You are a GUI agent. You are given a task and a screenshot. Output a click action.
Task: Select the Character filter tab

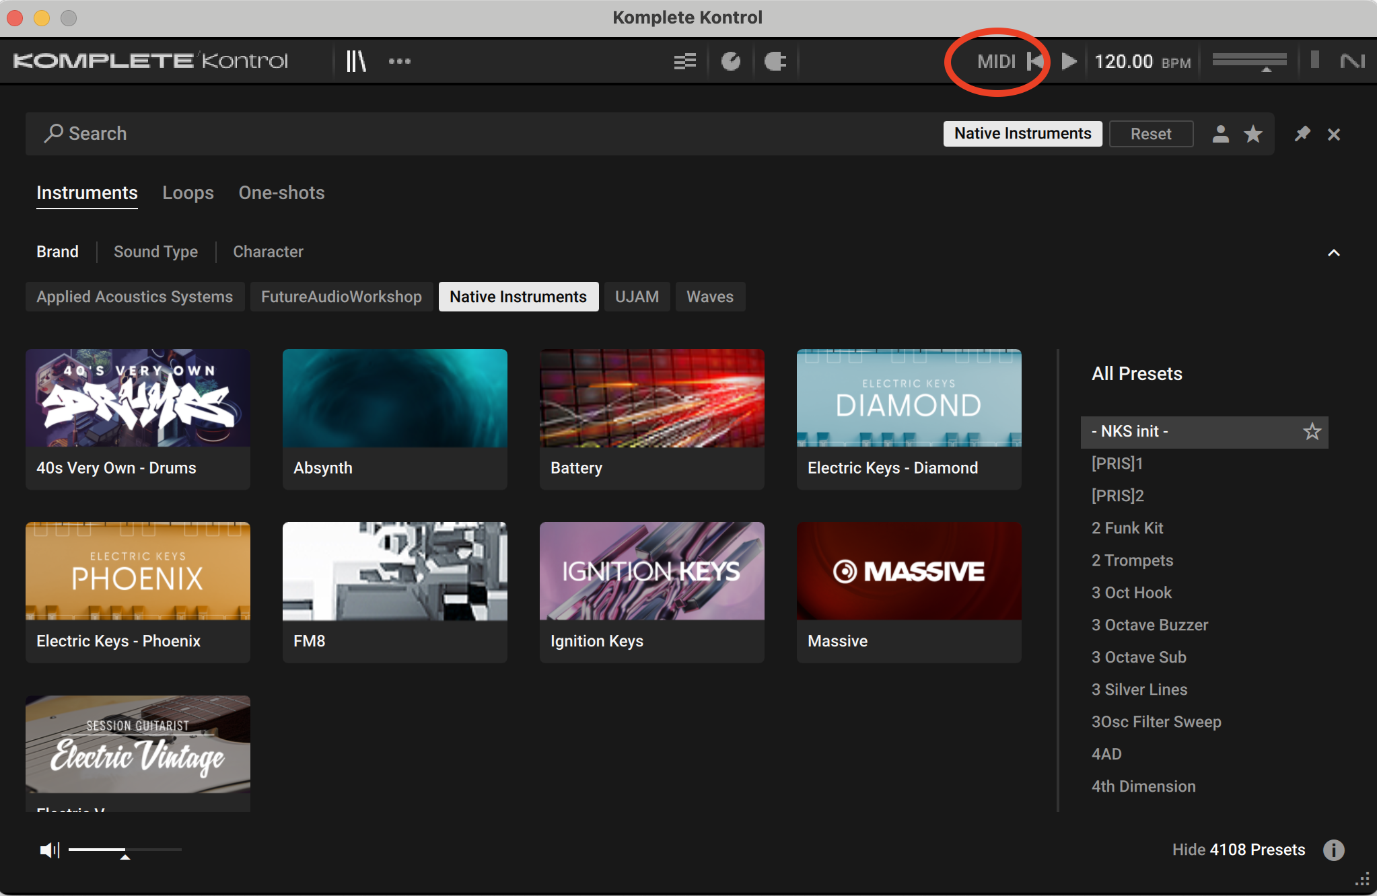pyautogui.click(x=268, y=252)
